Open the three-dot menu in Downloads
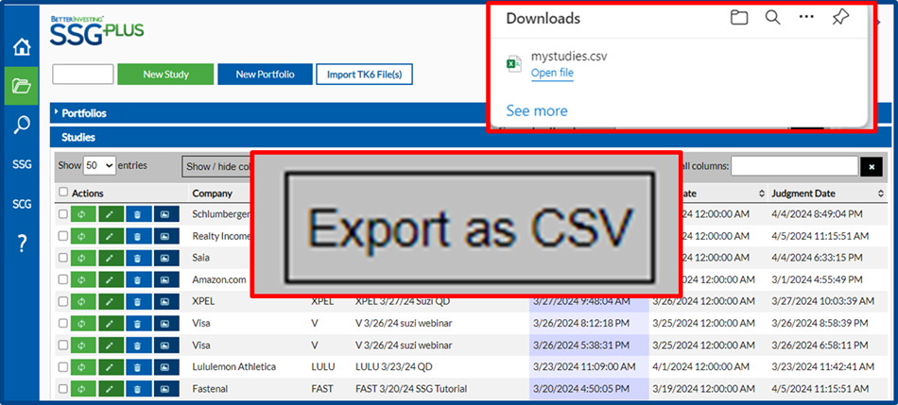The image size is (898, 405). coord(805,17)
